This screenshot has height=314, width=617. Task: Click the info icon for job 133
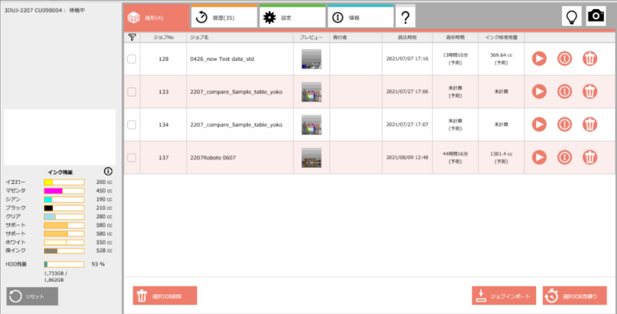[x=564, y=92]
